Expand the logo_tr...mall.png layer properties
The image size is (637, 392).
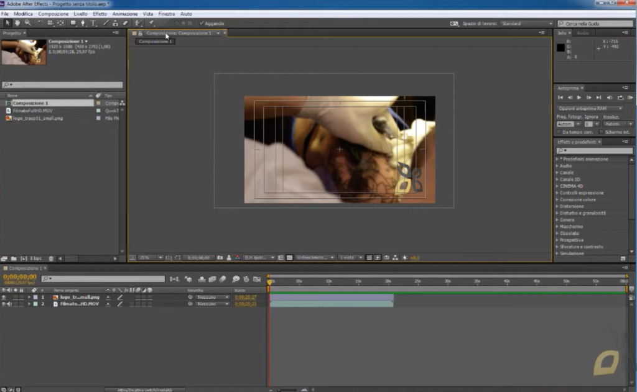(x=29, y=298)
